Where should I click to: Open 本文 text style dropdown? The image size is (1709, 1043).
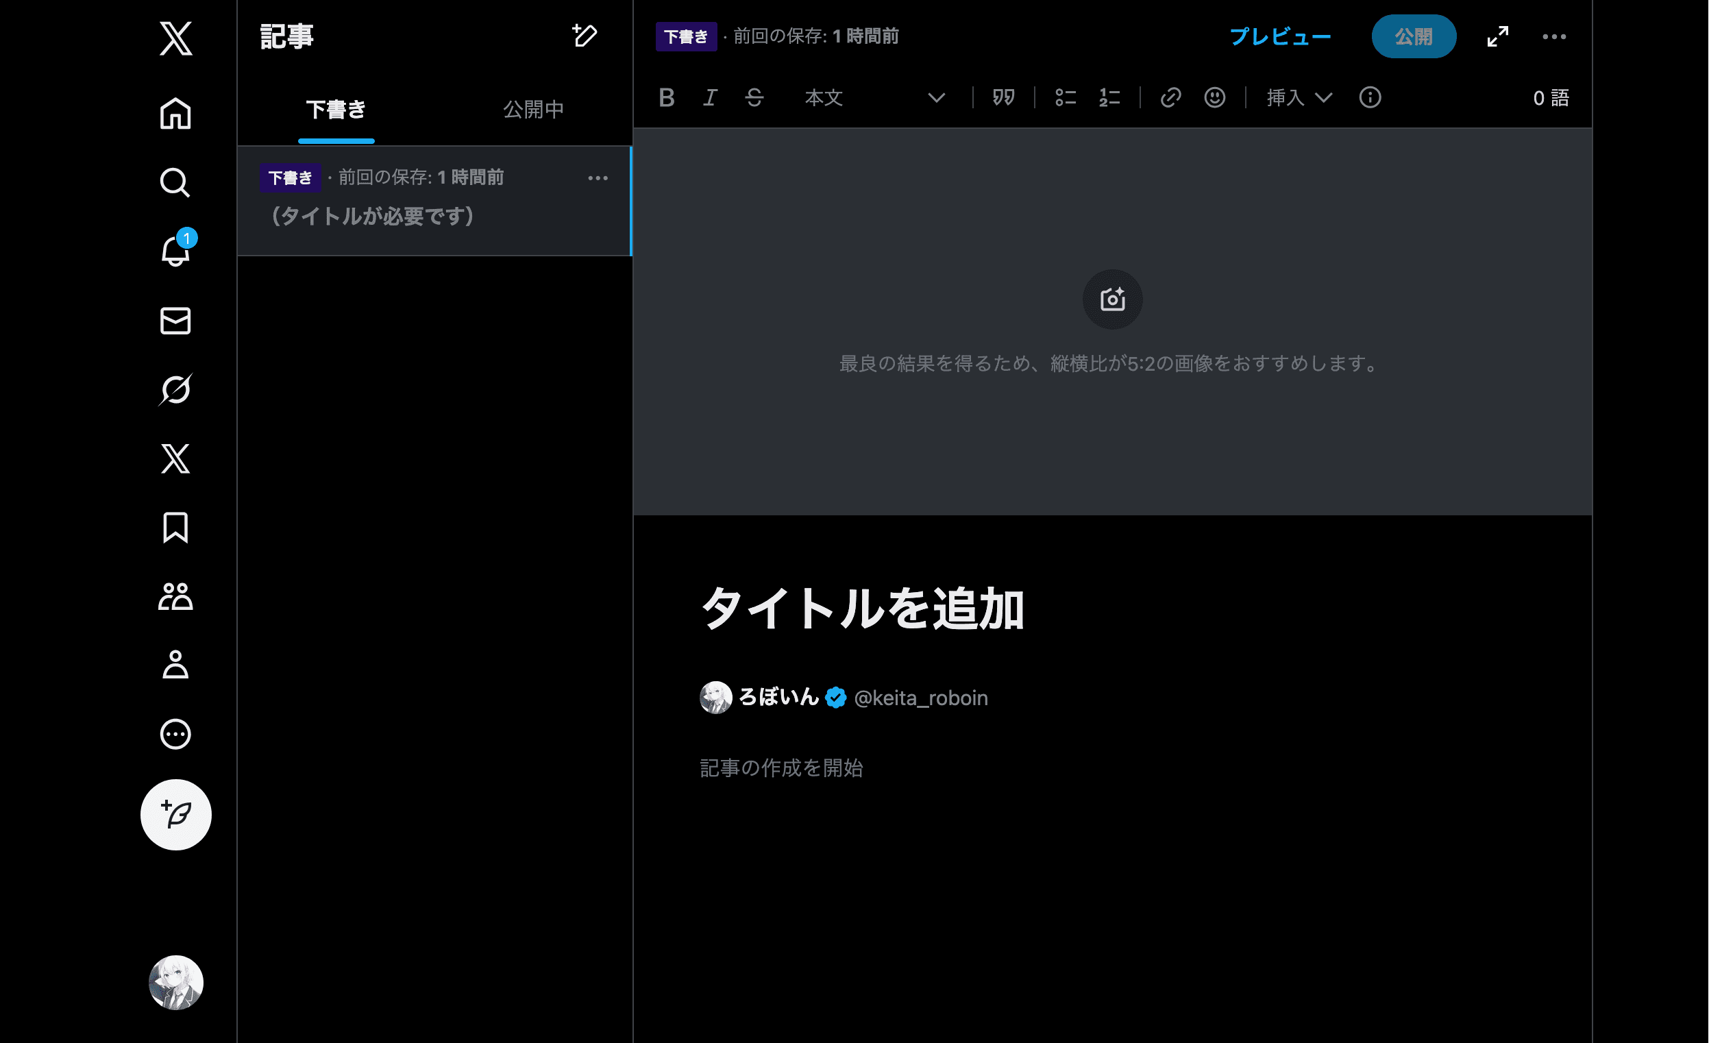(x=874, y=98)
